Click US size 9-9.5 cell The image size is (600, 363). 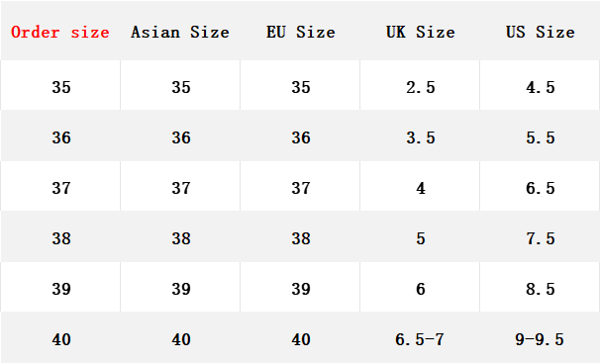540,339
